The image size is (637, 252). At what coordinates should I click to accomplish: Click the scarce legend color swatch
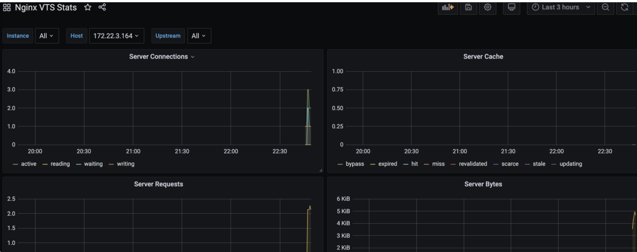coord(495,164)
